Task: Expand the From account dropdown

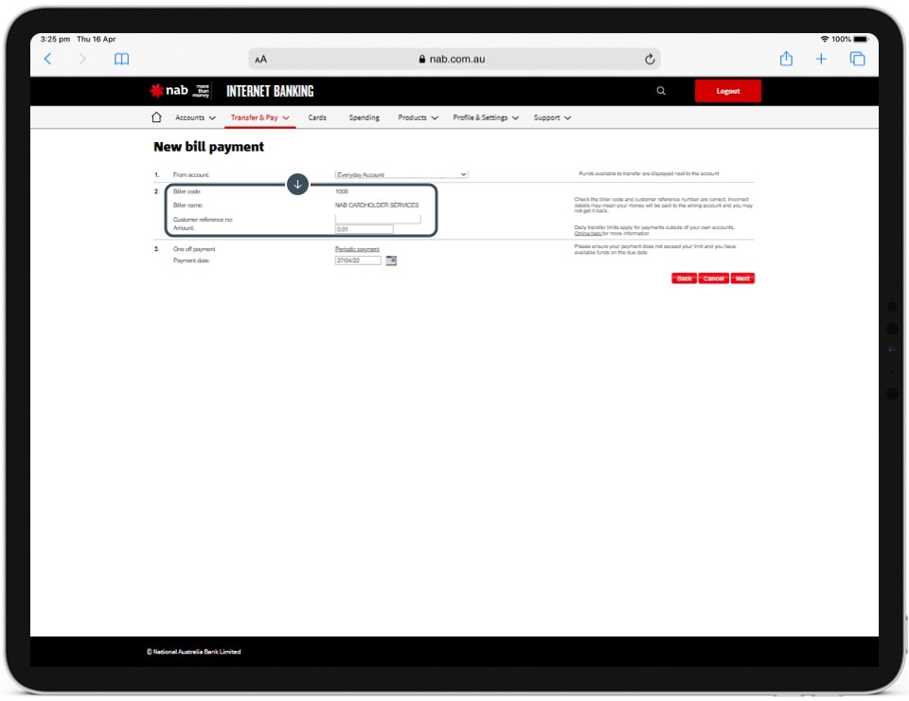Action: [x=401, y=175]
